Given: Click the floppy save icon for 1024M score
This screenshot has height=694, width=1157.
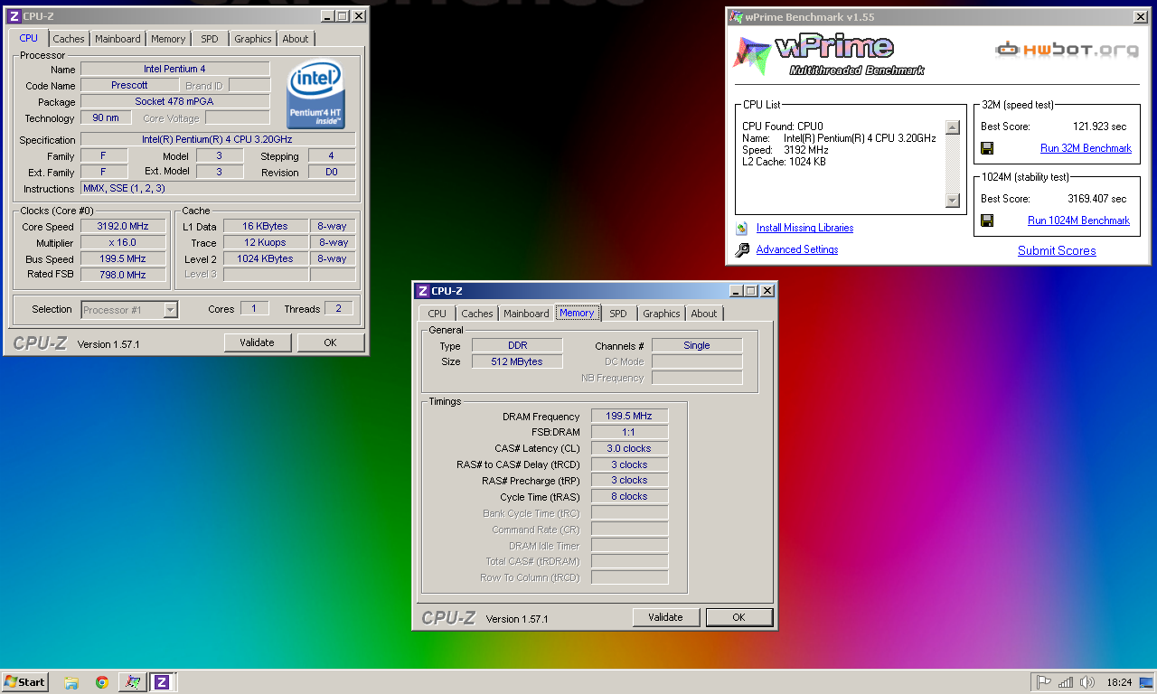Looking at the screenshot, I should 987,220.
